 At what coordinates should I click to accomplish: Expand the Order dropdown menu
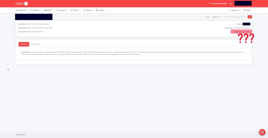click(x=75, y=10)
